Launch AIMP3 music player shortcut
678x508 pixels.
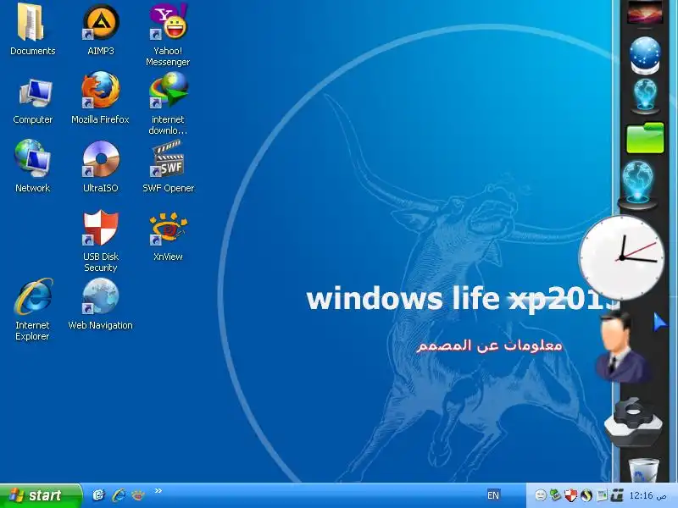pyautogui.click(x=100, y=29)
